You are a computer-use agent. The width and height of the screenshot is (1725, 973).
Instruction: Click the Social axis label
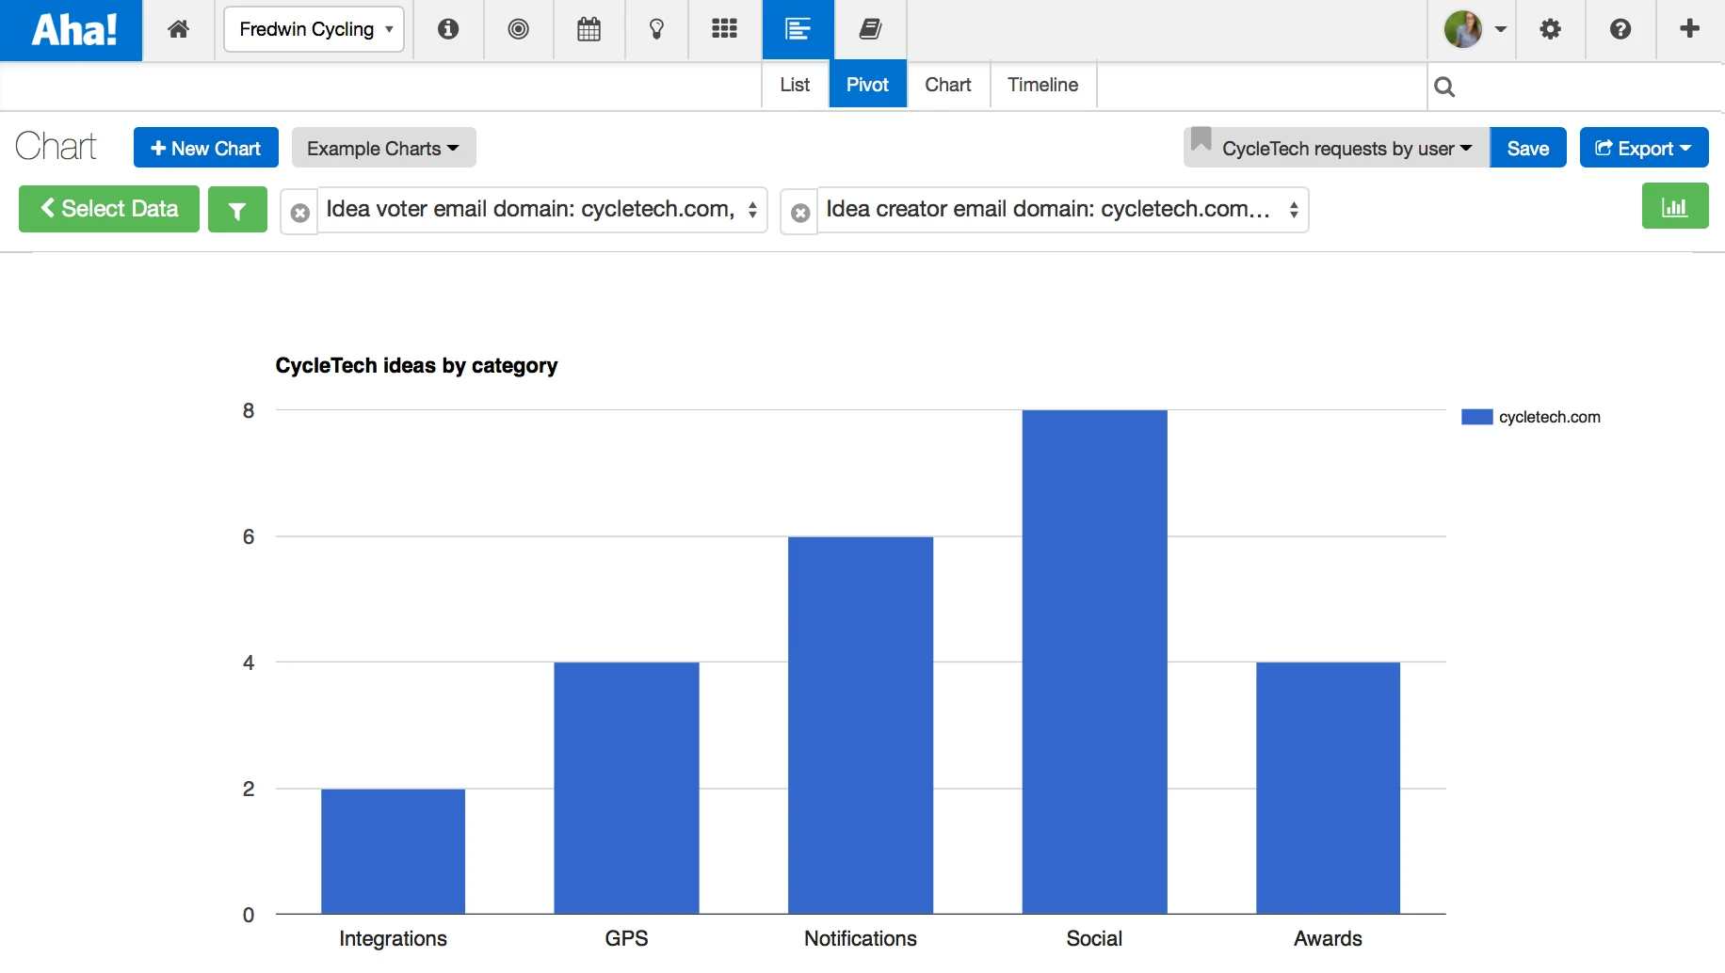click(x=1094, y=938)
